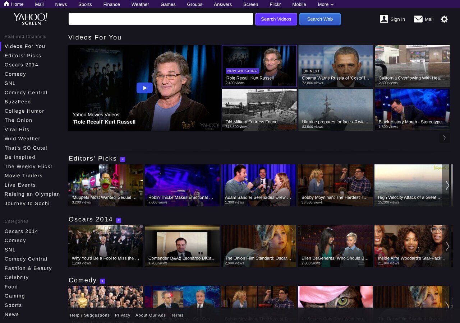This screenshot has width=460, height=323.
Task: Open Inside Alfre Woodard's Star-Packed video
Action: coord(412,246)
